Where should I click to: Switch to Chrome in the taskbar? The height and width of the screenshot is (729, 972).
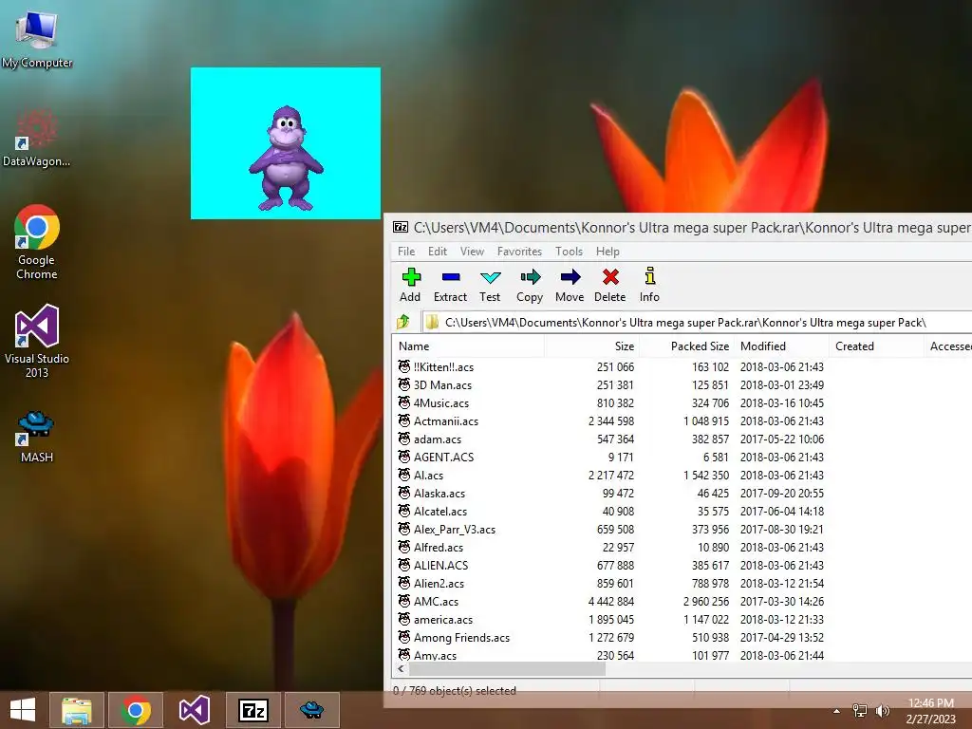pyautogui.click(x=136, y=710)
